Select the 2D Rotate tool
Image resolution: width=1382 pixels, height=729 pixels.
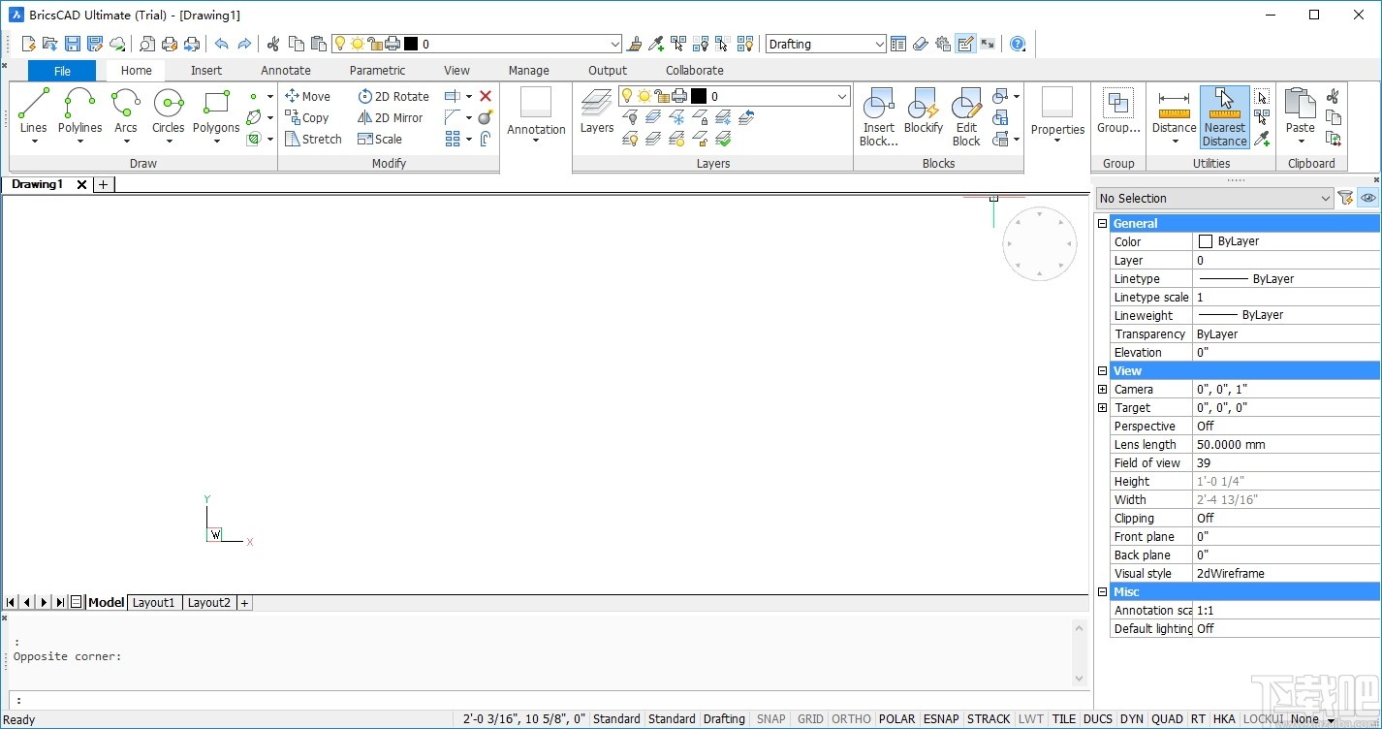click(x=393, y=95)
